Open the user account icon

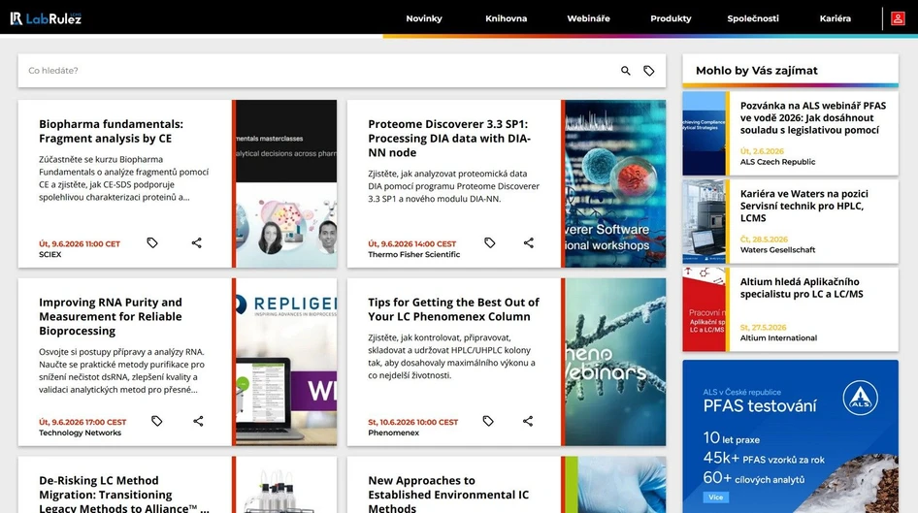point(898,18)
